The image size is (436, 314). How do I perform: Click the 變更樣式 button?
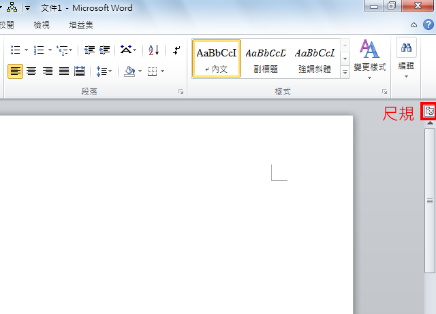(x=369, y=58)
